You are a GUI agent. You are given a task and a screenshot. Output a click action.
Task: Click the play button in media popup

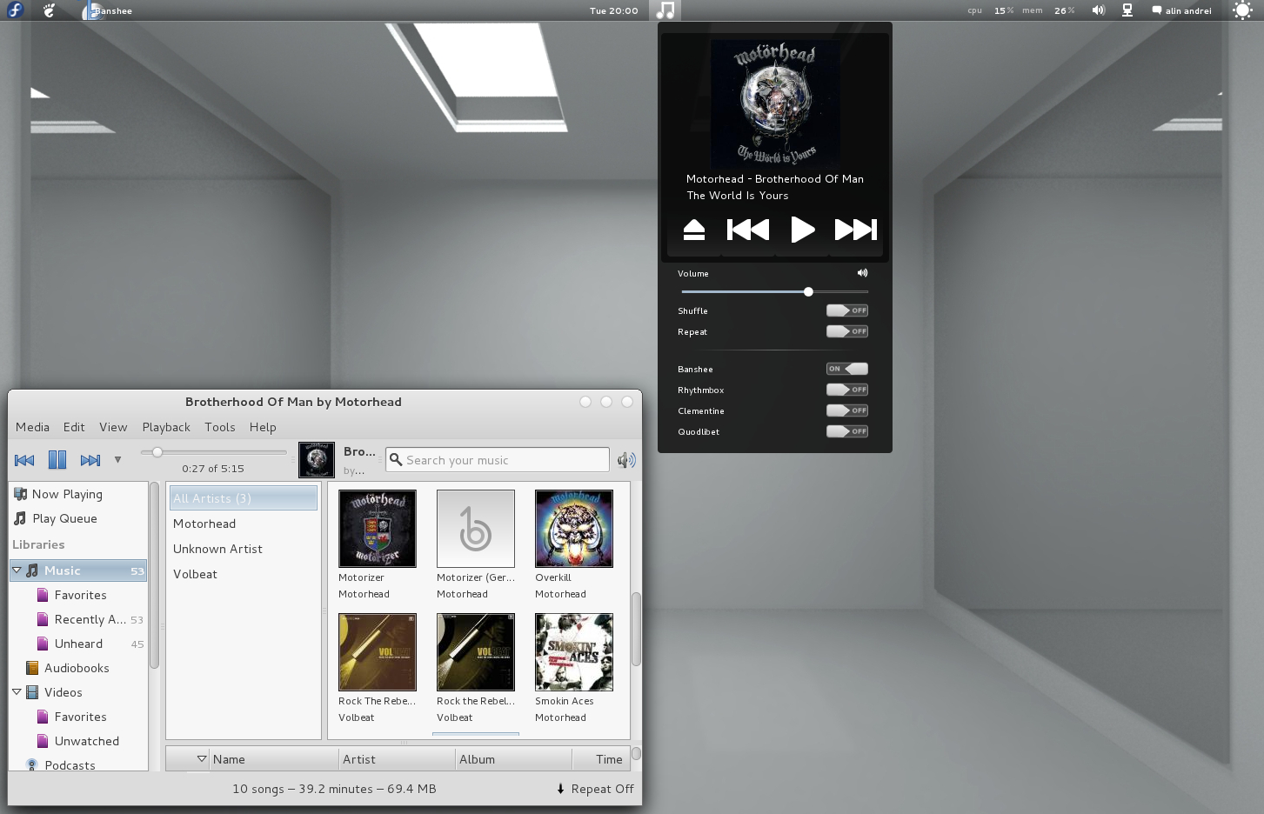[802, 230]
